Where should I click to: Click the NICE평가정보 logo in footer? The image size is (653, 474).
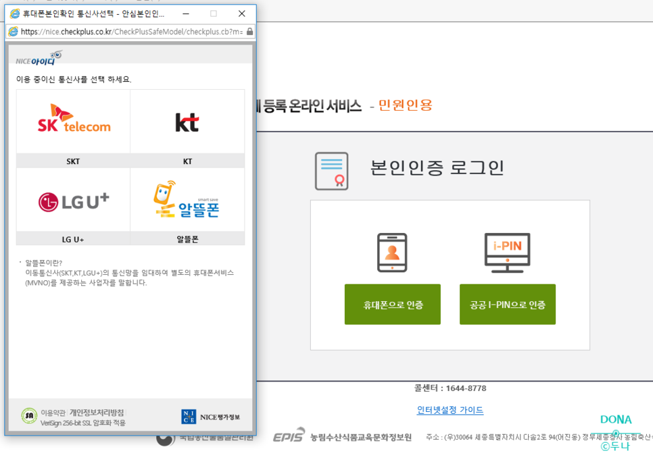[x=211, y=417]
